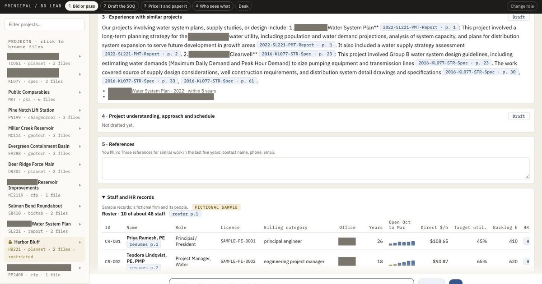Image resolution: width=542 pixels, height=284 pixels.
Task: Click into the References text area
Action: point(316,168)
